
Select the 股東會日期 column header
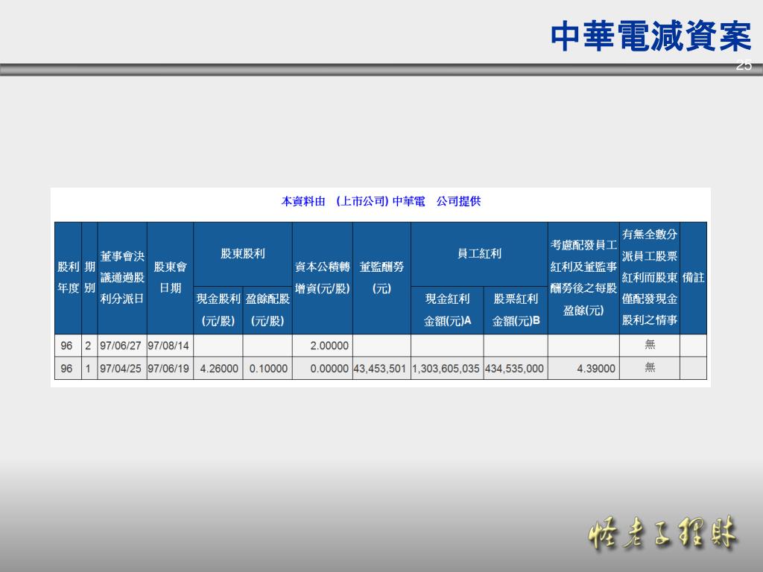pyautogui.click(x=171, y=278)
